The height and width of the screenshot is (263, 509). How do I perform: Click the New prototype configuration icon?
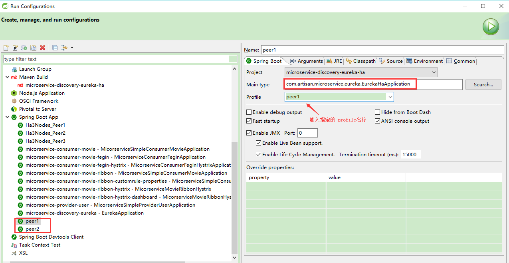pos(15,48)
